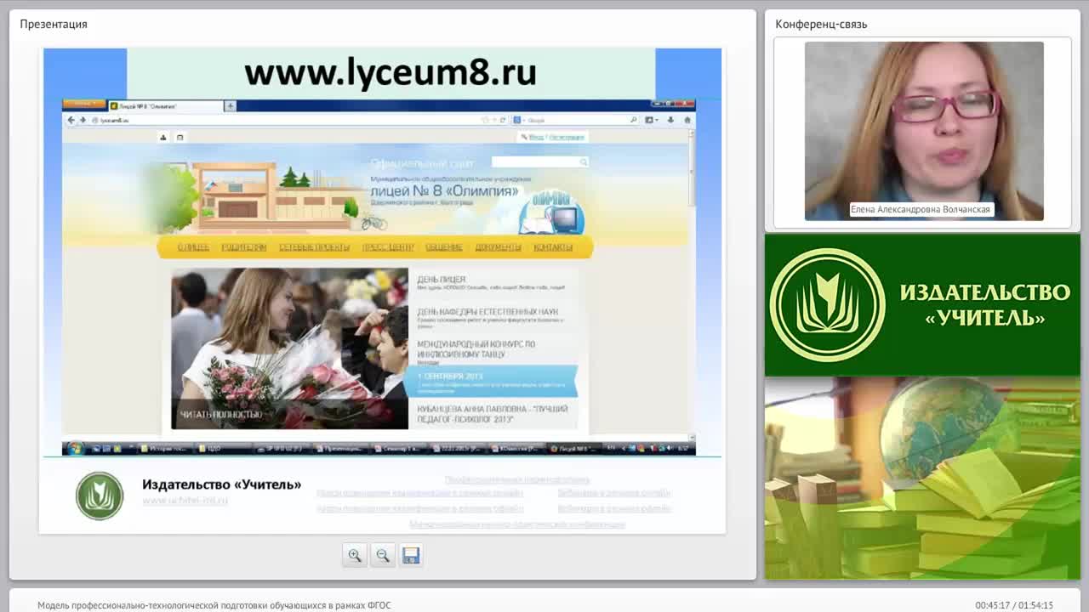Select the Лицей № 8 Олимпия browser tab
Screen dimensions: 1089x612
coord(164,106)
